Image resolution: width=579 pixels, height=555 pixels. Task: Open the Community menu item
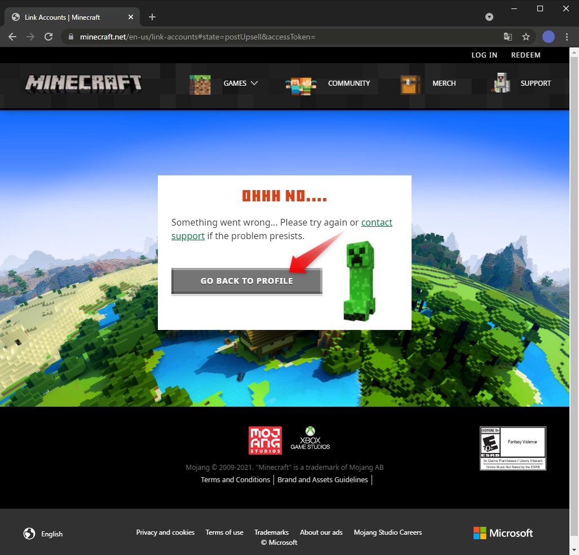pyautogui.click(x=349, y=83)
